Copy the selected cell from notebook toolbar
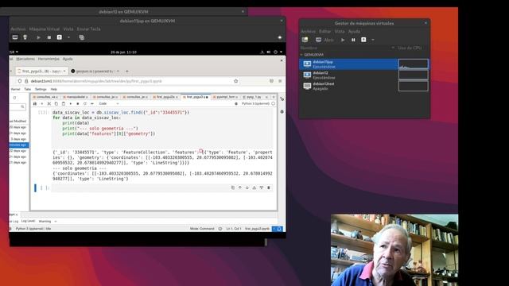Screen dimensions: 509x286 point(56,104)
